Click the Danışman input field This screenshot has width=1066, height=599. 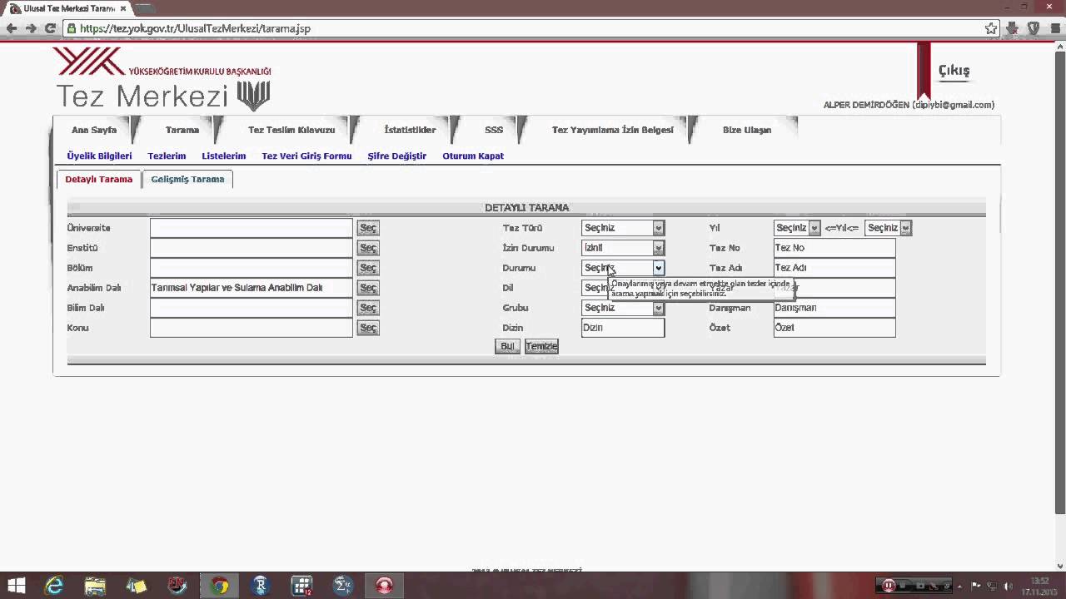pyautogui.click(x=834, y=308)
